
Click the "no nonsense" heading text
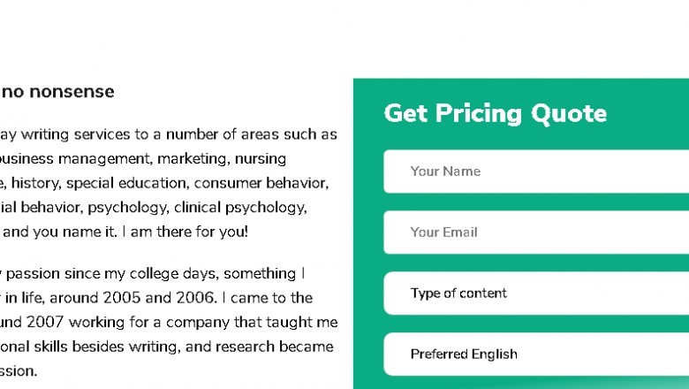coord(58,91)
